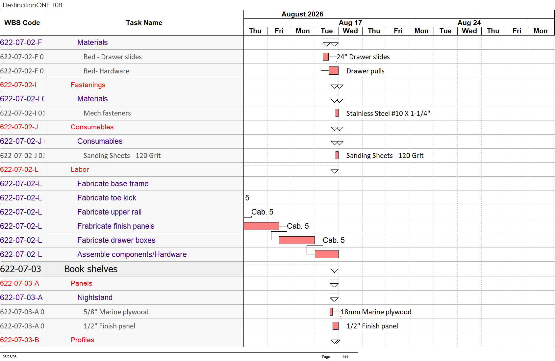Click the Cab. 5 label beside the finish panels bar

pyautogui.click(x=298, y=226)
